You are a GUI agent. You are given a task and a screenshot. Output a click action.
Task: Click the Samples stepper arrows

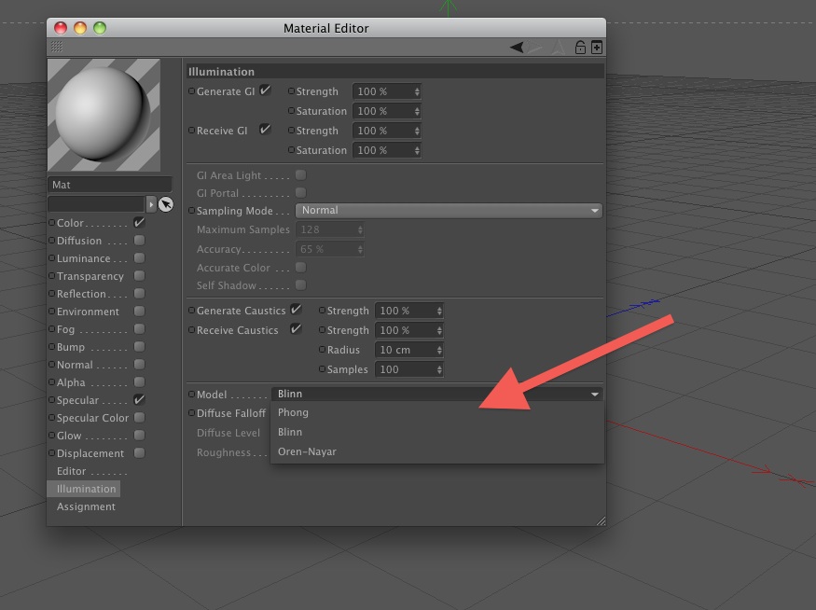439,369
